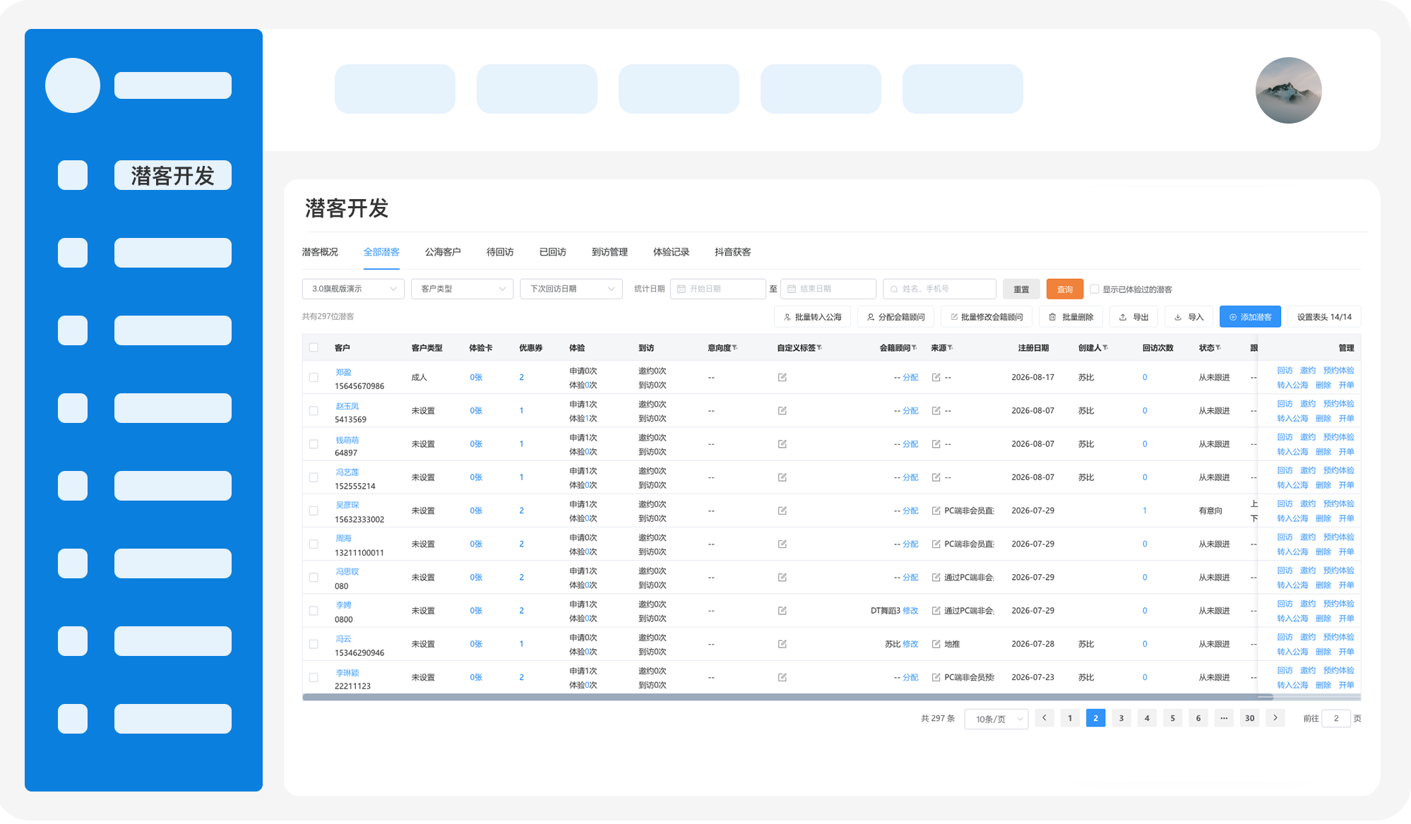Open the 抖音获客 tab
The height and width of the screenshot is (824, 1411).
tap(732, 252)
